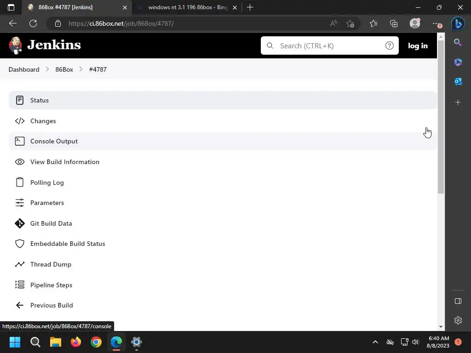Open the browser profile avatar

point(415,23)
